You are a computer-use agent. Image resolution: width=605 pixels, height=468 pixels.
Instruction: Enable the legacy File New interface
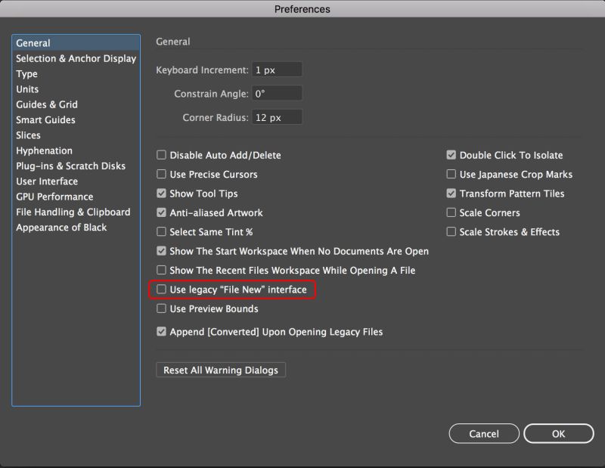(x=161, y=289)
